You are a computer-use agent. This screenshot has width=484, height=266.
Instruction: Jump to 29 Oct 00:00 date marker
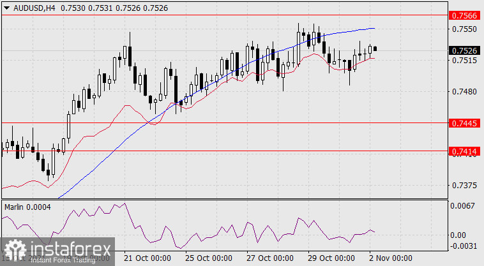331,260
